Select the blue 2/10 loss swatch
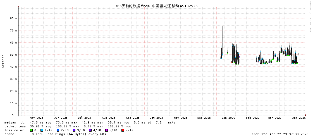Viewport: 313px width, 138px height. [x=58, y=130]
